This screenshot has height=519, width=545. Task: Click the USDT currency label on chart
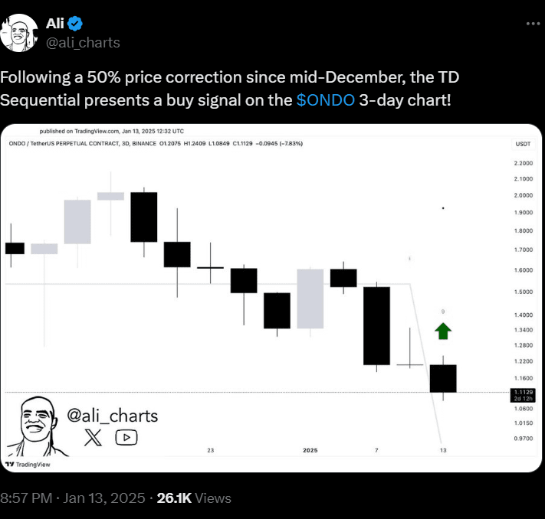(521, 144)
